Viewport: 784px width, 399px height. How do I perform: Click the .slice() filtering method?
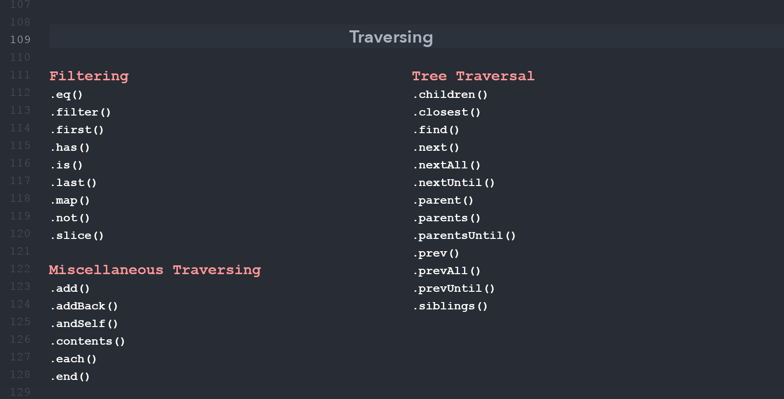point(77,235)
